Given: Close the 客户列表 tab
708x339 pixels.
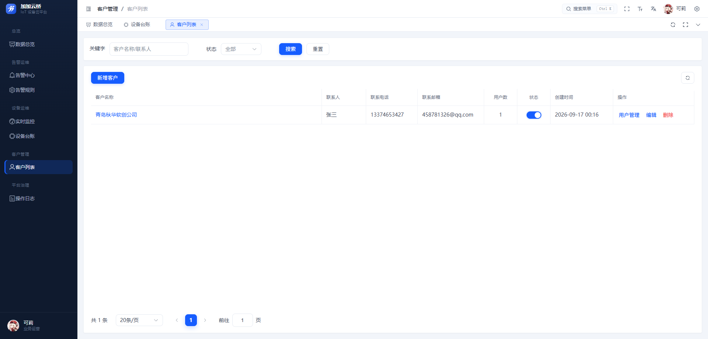Looking at the screenshot, I should (202, 25).
